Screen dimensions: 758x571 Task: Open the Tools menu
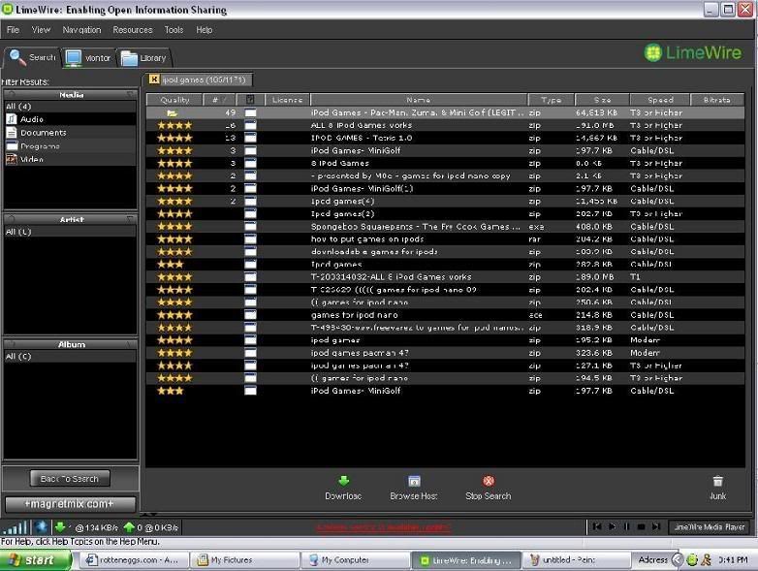(174, 30)
